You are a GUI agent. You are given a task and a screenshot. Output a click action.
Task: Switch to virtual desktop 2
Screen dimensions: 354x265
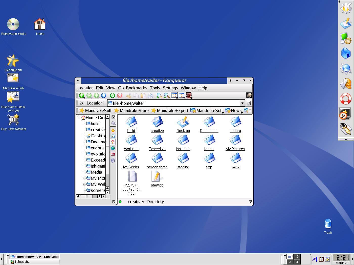click(297, 257)
